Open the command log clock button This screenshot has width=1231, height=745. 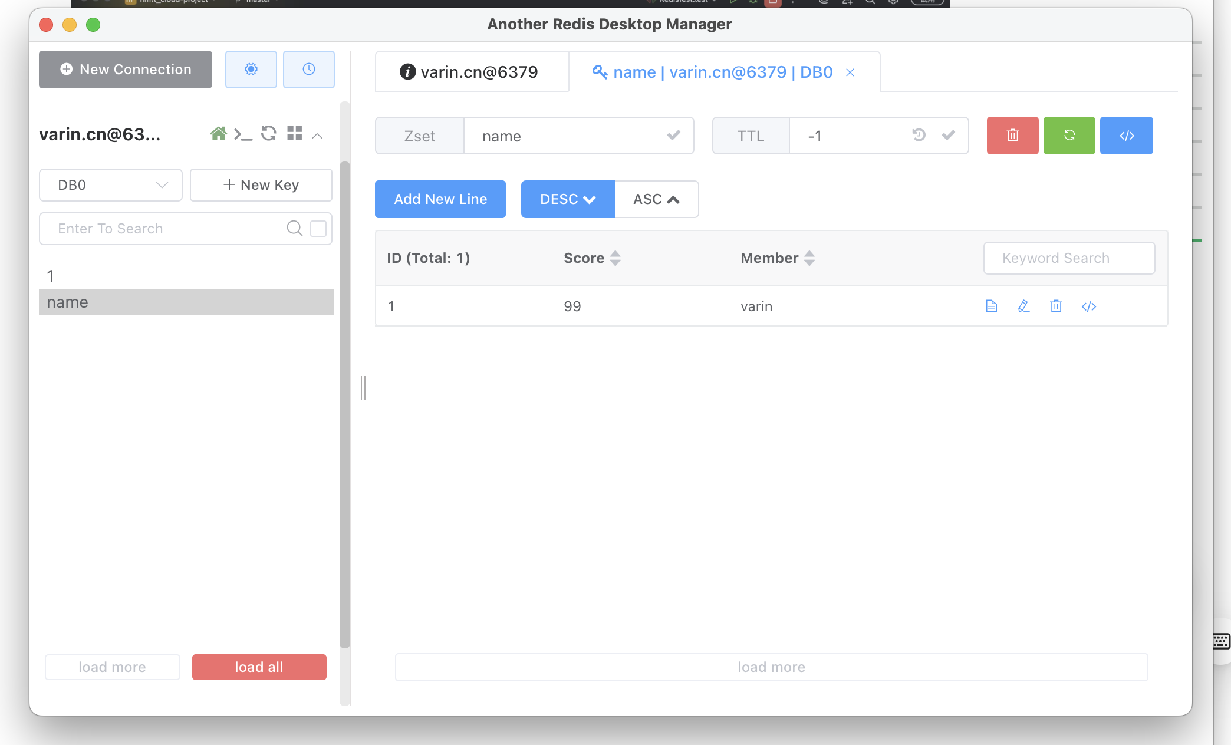[x=308, y=70]
